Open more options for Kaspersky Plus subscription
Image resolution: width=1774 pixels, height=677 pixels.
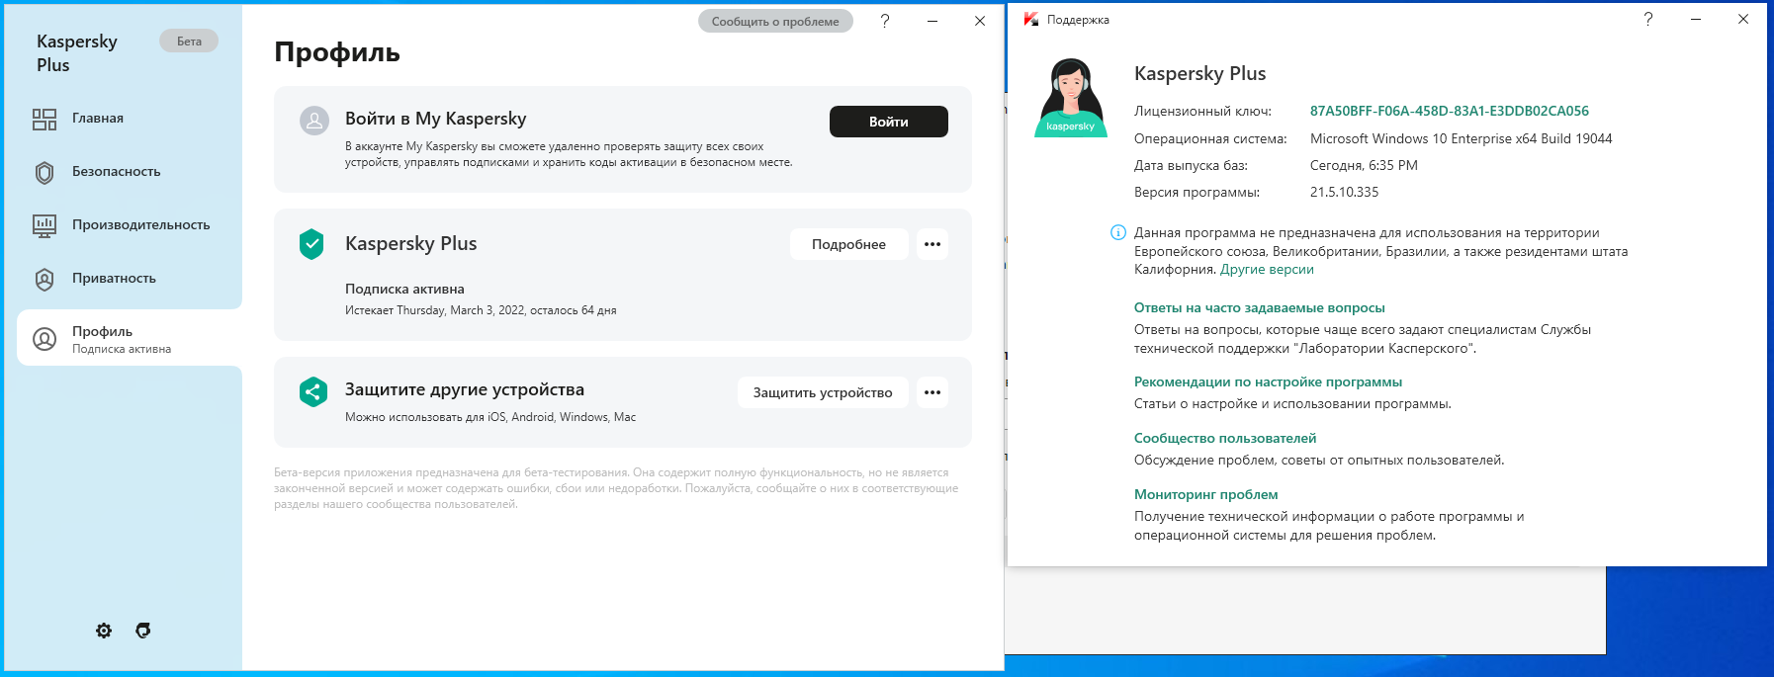pyautogui.click(x=932, y=244)
